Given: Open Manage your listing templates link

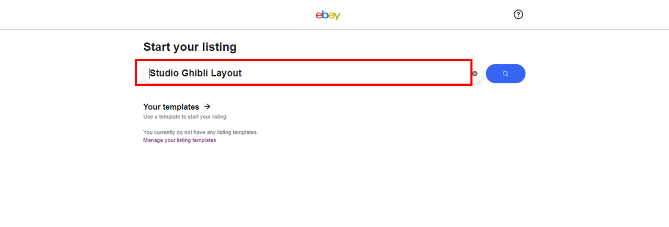Looking at the screenshot, I should point(179,140).
